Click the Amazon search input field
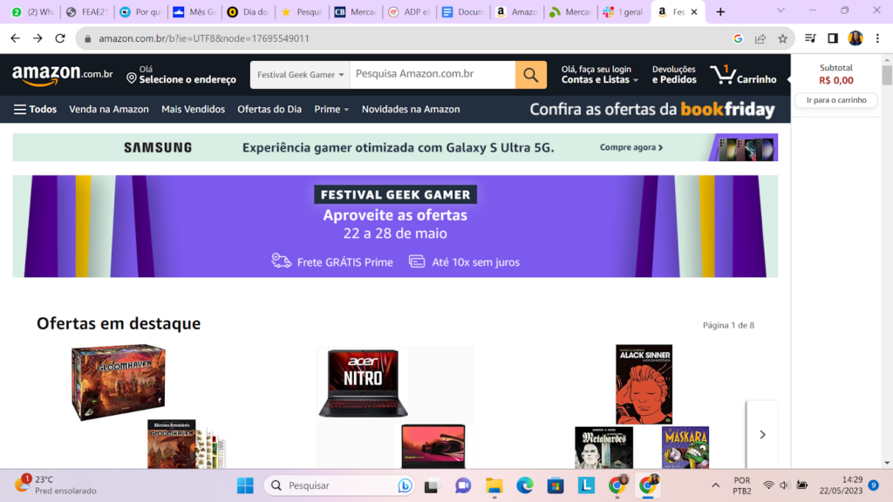Screen dimensions: 893x502 433,75
